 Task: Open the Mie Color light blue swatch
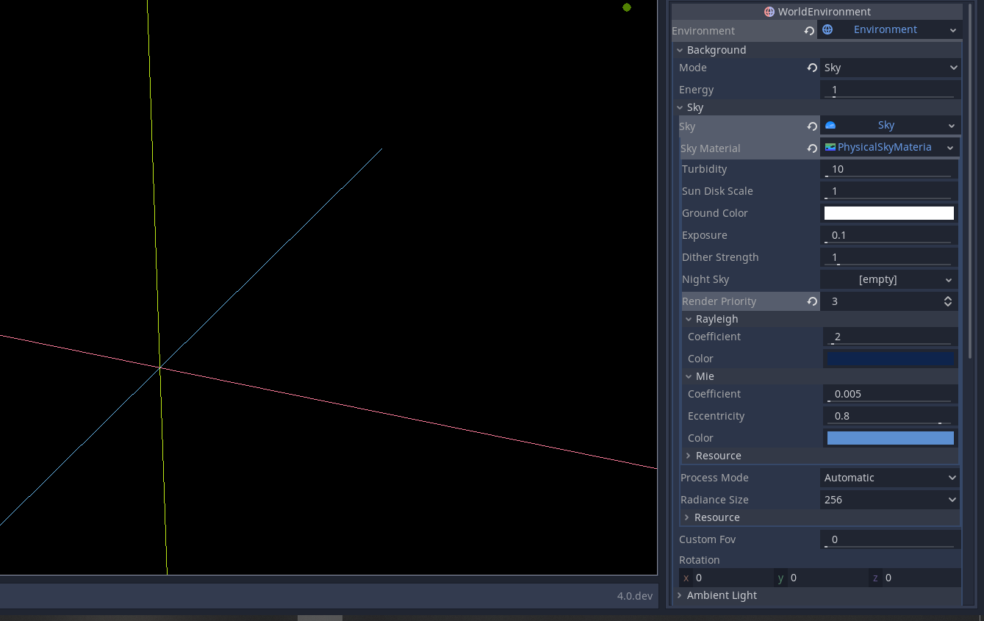tap(891, 438)
